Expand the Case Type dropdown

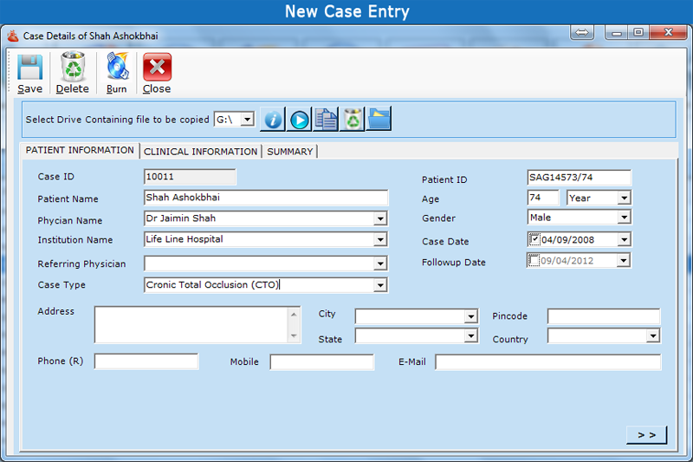point(380,285)
